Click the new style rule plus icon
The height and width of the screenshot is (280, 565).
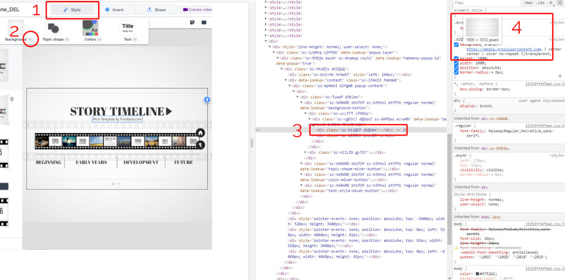[551, 3]
